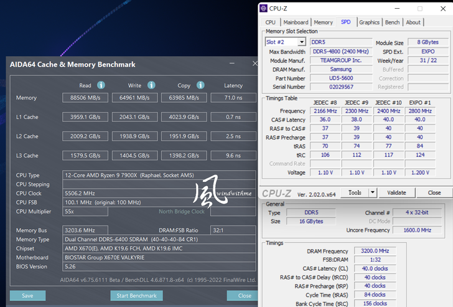Click the info icon beside Read column
This screenshot has width=453, height=307.
(x=101, y=85)
